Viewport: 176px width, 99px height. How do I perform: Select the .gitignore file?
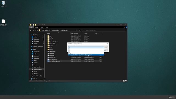tap(51, 53)
